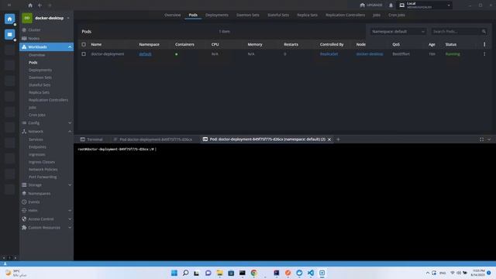The image size is (496, 279).
Task: Go back using the back arrow
Action: click(40, 5)
